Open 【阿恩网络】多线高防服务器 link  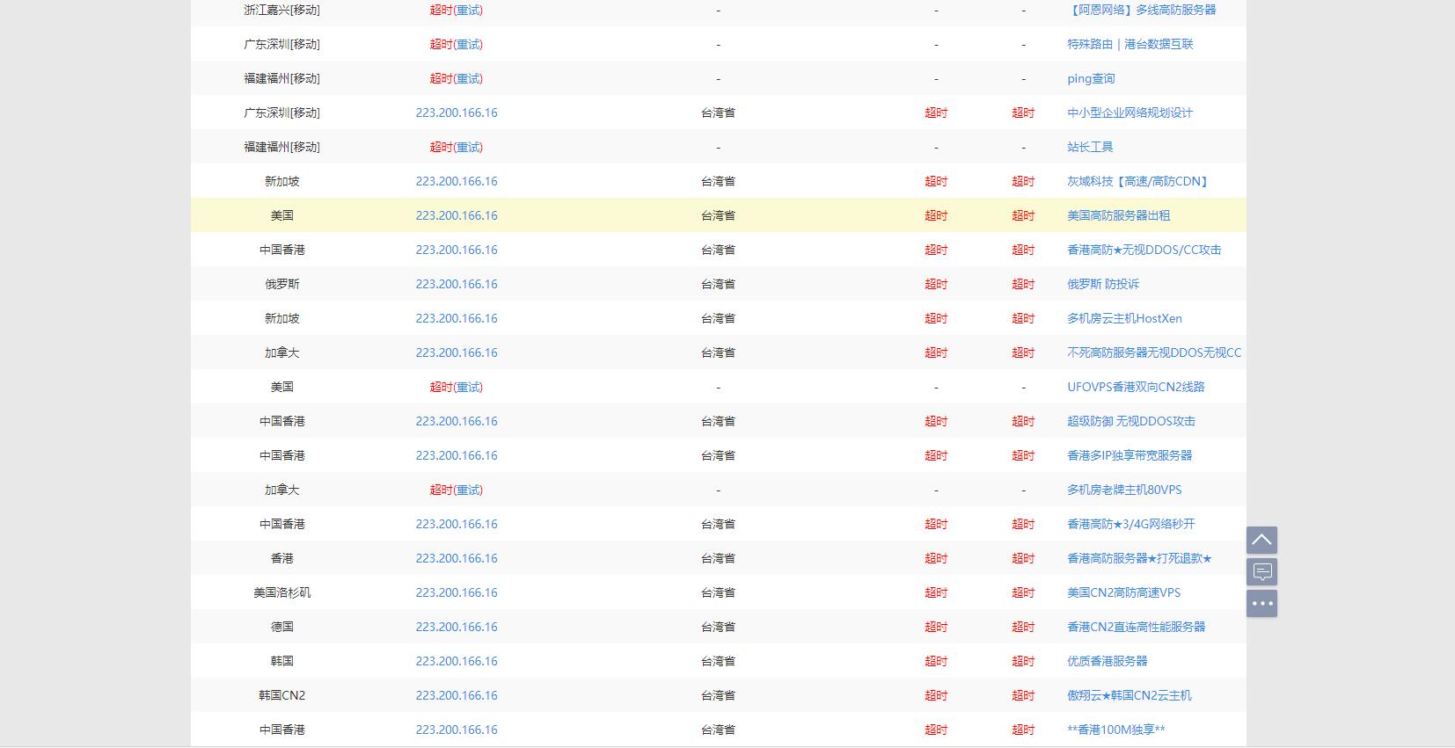tap(1141, 10)
